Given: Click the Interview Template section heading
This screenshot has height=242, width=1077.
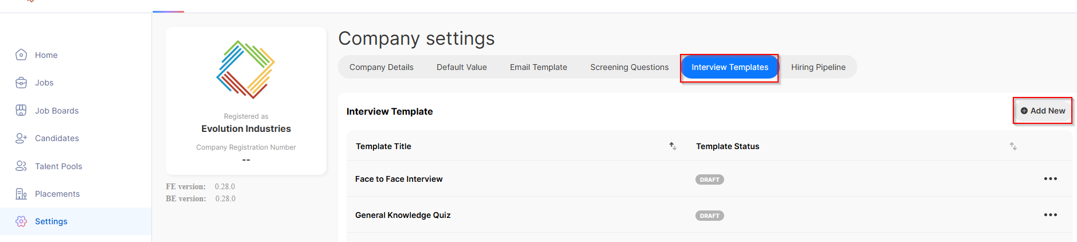Looking at the screenshot, I should [390, 111].
